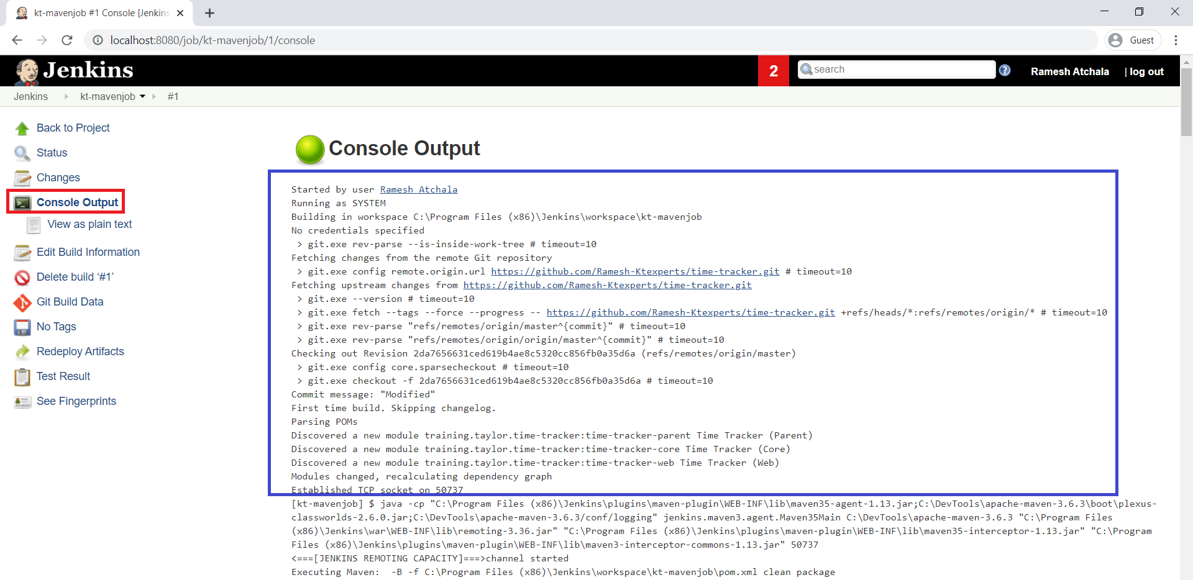Click the Ramesh Atchala header user link
The width and height of the screenshot is (1193, 580).
tap(1070, 71)
